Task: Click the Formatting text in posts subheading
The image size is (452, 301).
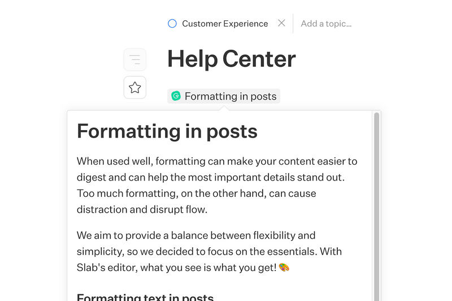Action: (145, 297)
